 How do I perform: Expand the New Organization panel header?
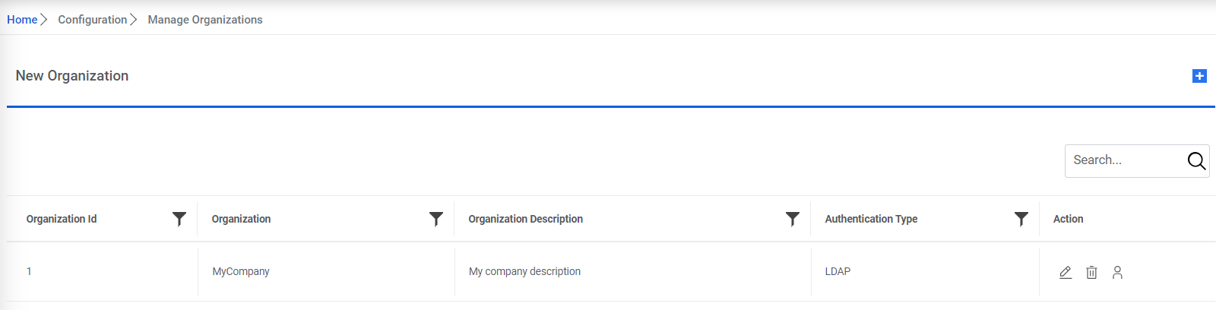pyautogui.click(x=72, y=76)
